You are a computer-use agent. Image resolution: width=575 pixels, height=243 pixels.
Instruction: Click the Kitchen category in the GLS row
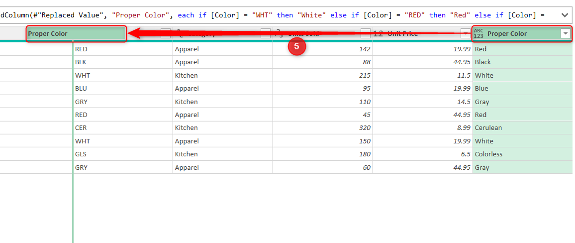point(223,154)
